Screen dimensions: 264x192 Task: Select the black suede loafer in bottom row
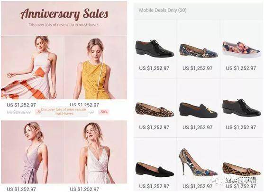[x=155, y=169]
